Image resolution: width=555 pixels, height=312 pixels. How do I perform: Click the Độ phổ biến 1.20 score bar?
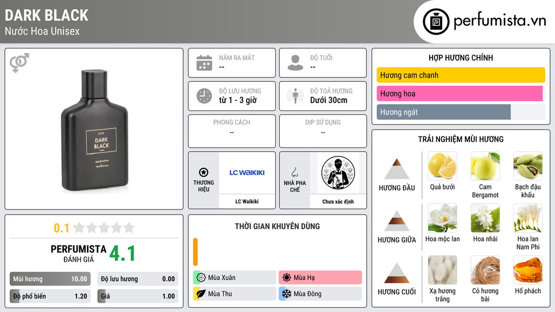click(50, 296)
